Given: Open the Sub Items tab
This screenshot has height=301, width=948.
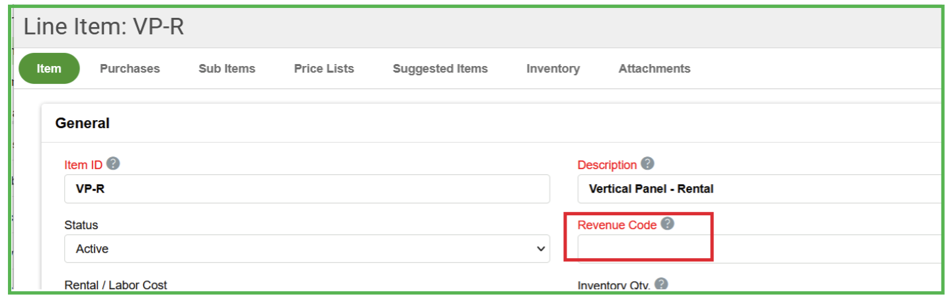Looking at the screenshot, I should pyautogui.click(x=227, y=69).
